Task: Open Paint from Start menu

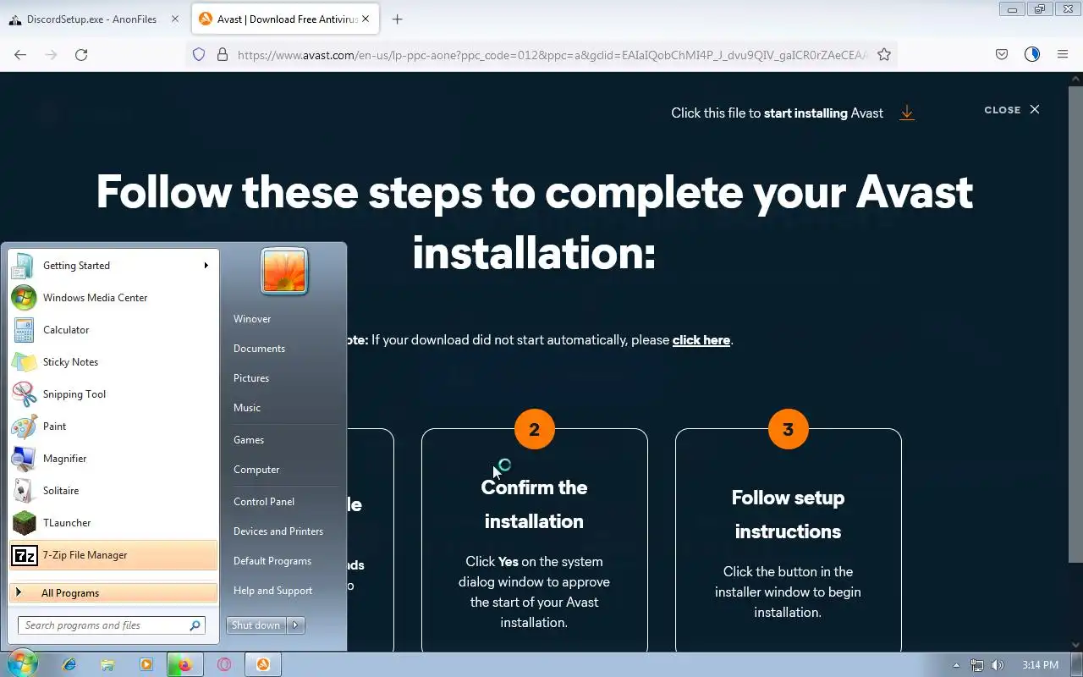Action: 113,427
